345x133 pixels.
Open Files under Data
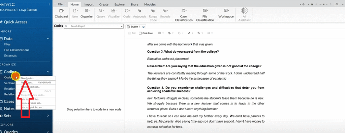click(x=7, y=44)
